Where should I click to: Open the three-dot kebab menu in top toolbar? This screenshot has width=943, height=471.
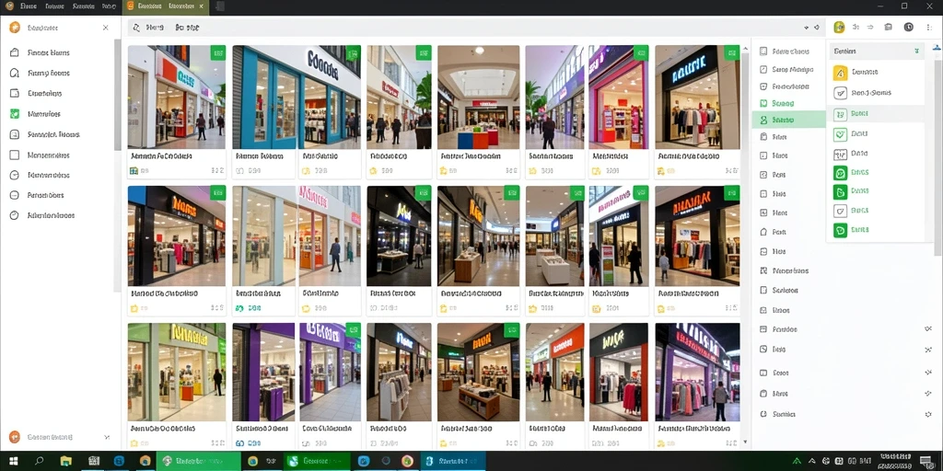(x=929, y=27)
